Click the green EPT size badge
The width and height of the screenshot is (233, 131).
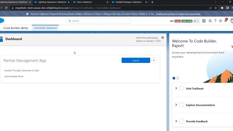click(x=187, y=21)
